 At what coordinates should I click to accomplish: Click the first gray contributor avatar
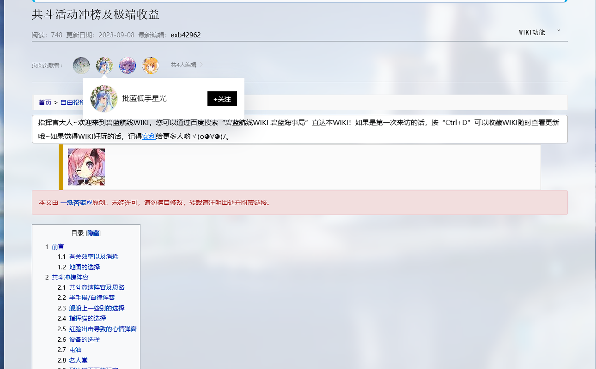click(x=81, y=65)
